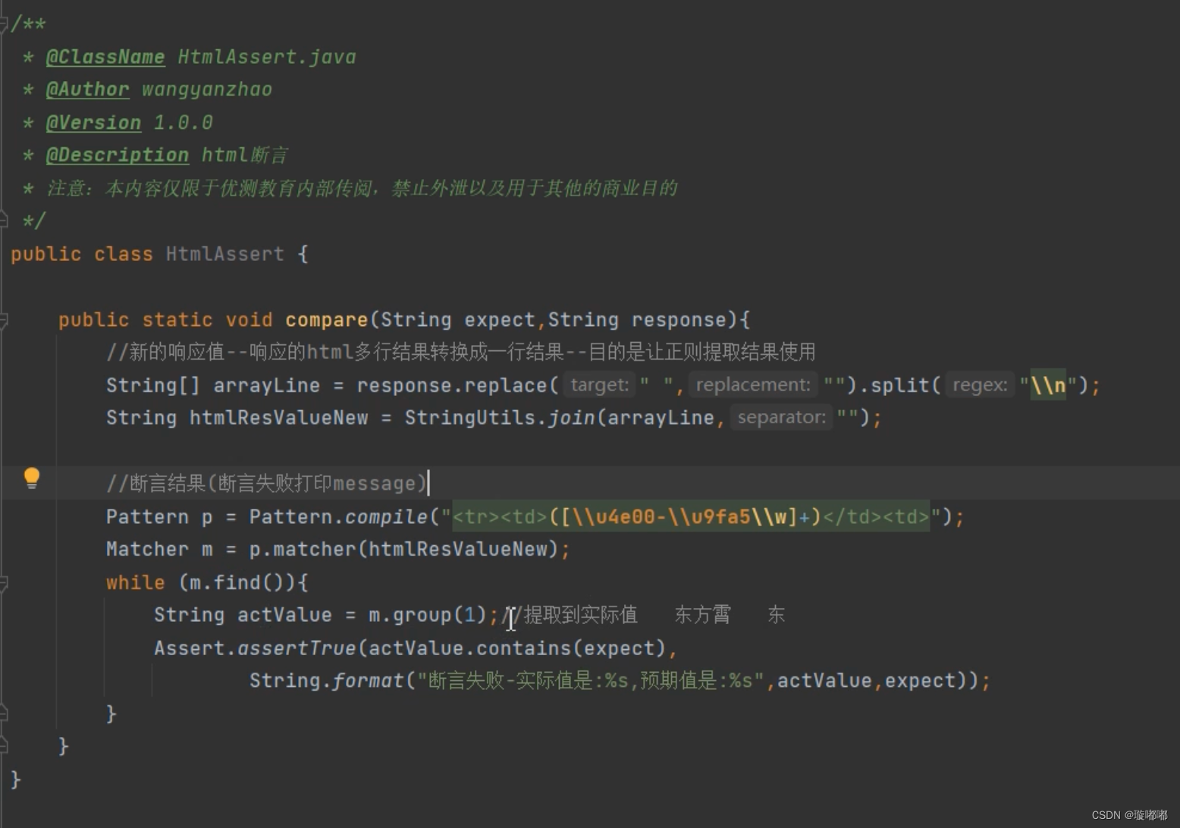Click the '注意' notice line in Javadoc

(362, 188)
